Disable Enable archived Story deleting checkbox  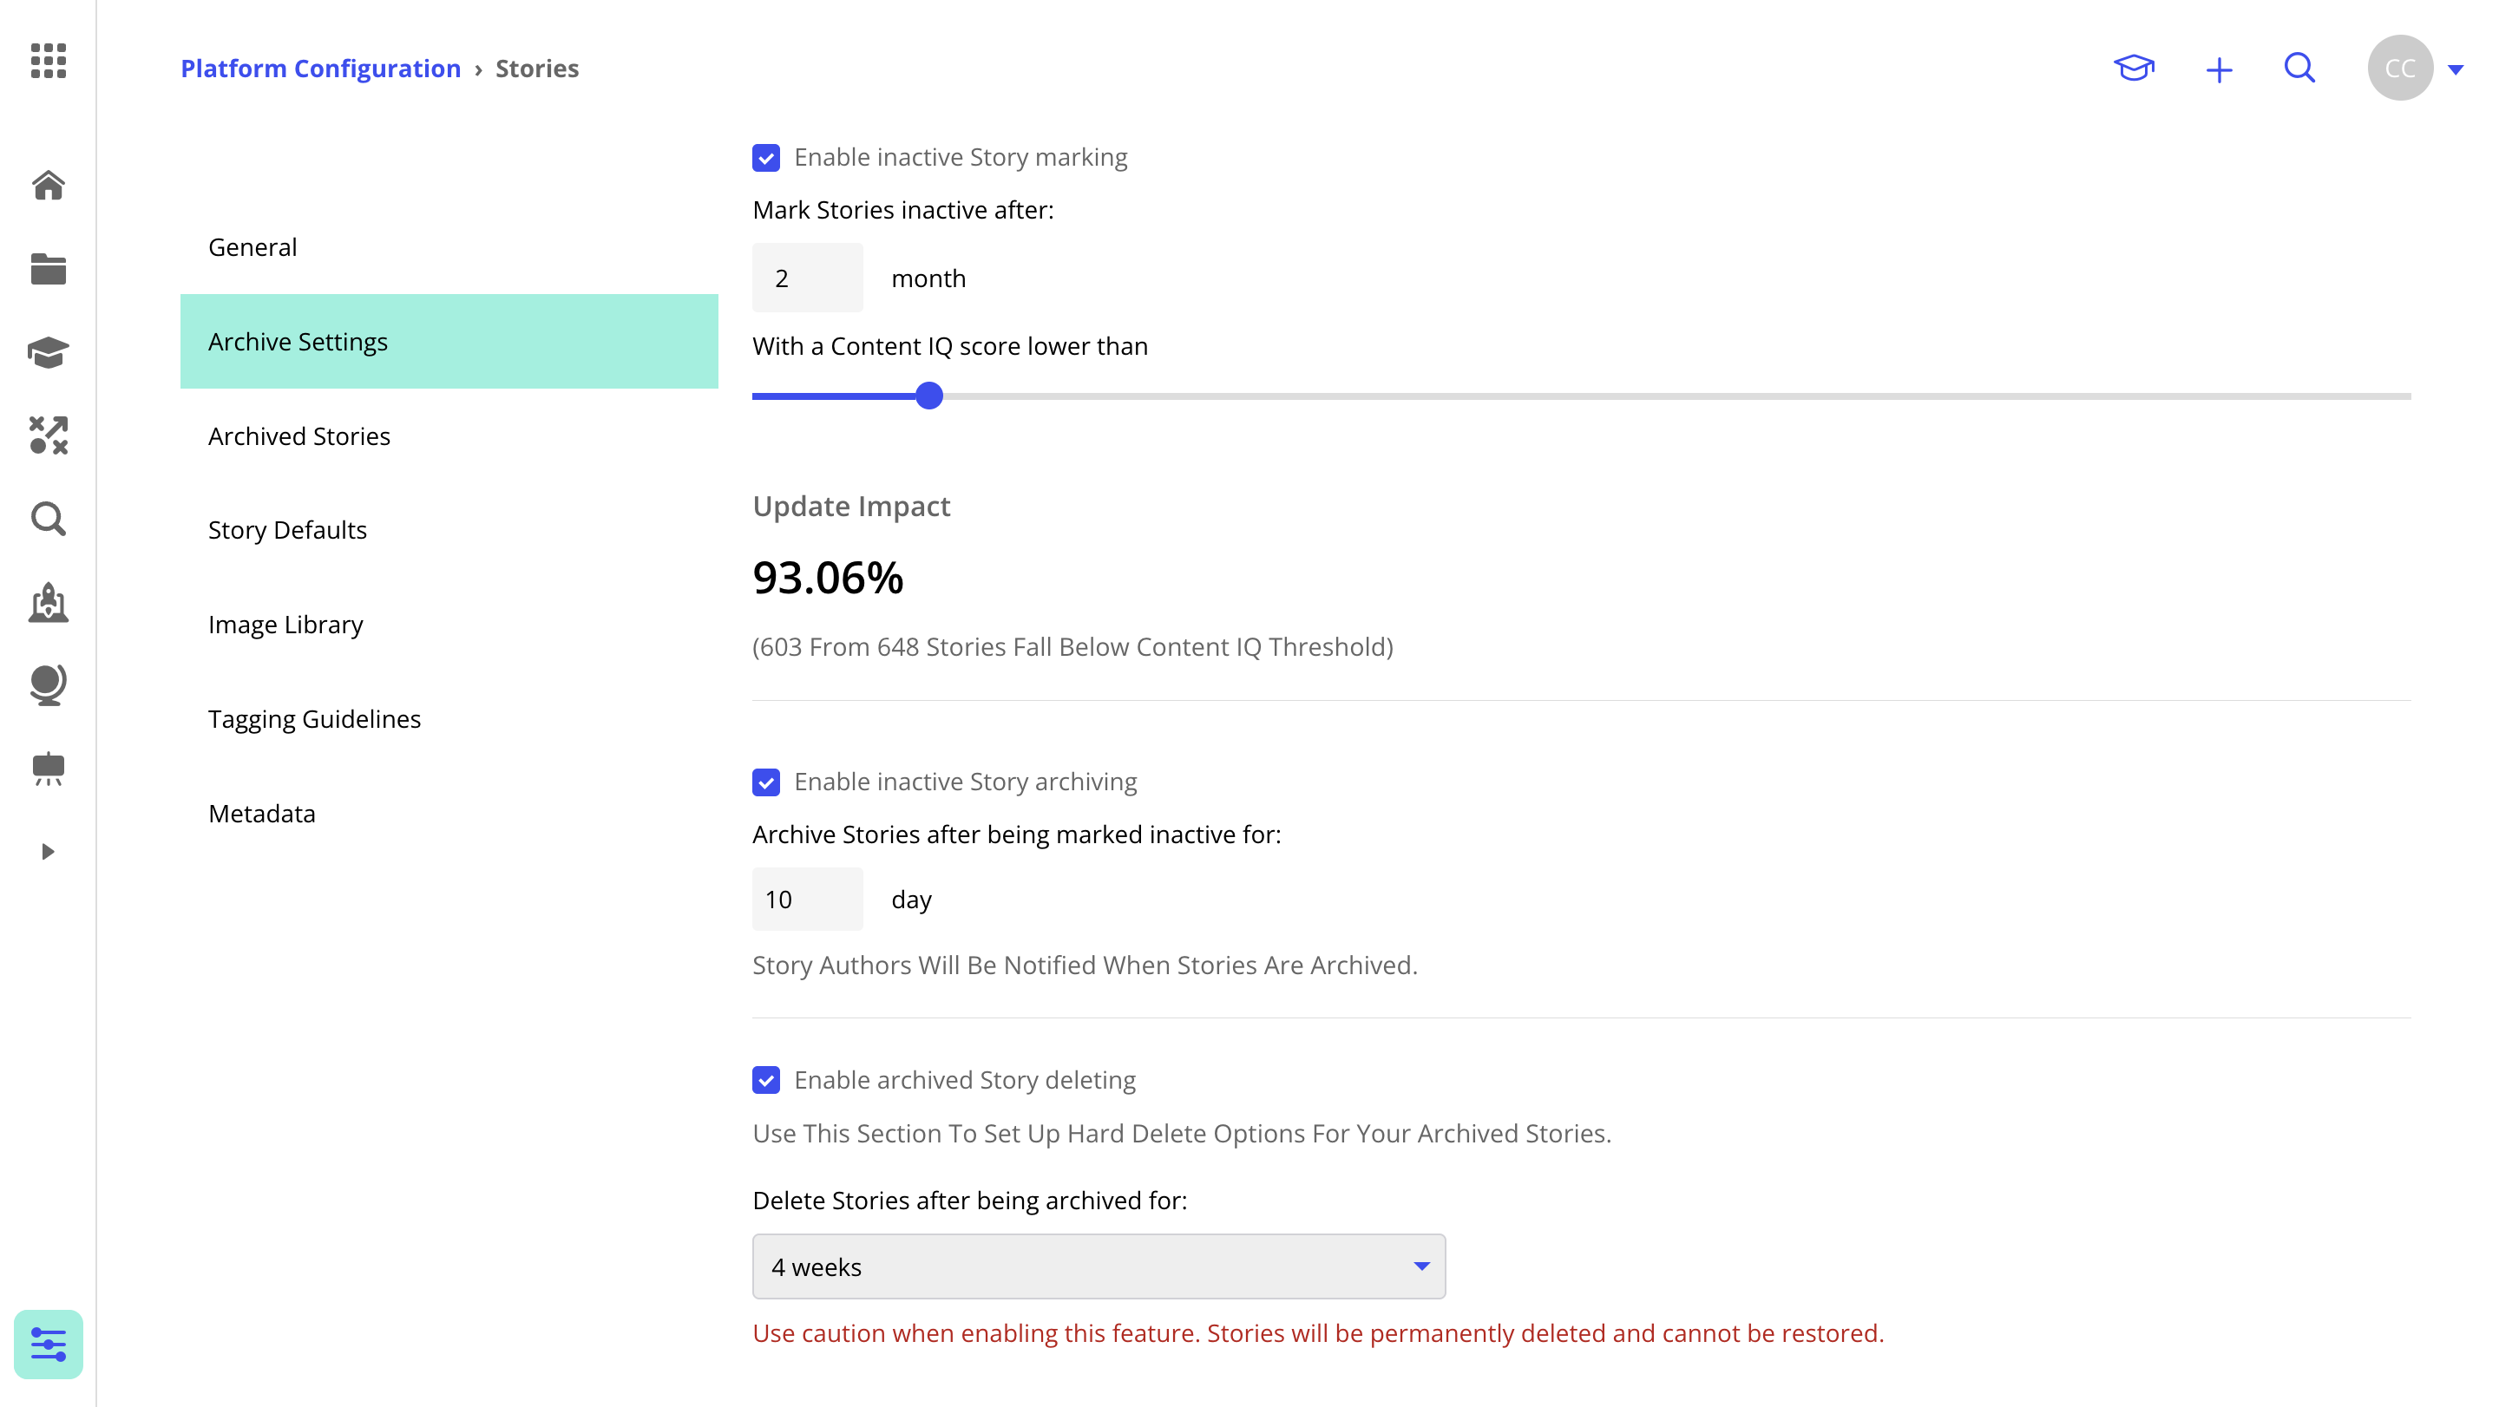pyautogui.click(x=766, y=1080)
